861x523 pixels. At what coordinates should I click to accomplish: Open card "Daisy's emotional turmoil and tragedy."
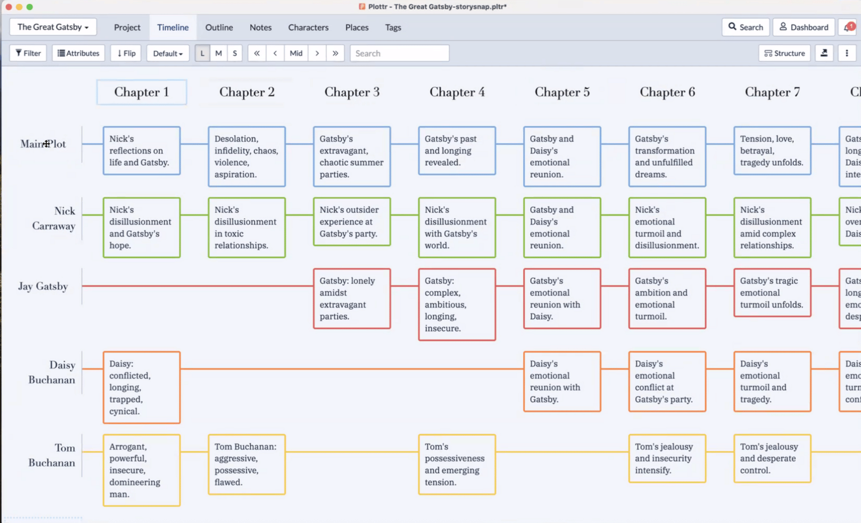coord(772,381)
